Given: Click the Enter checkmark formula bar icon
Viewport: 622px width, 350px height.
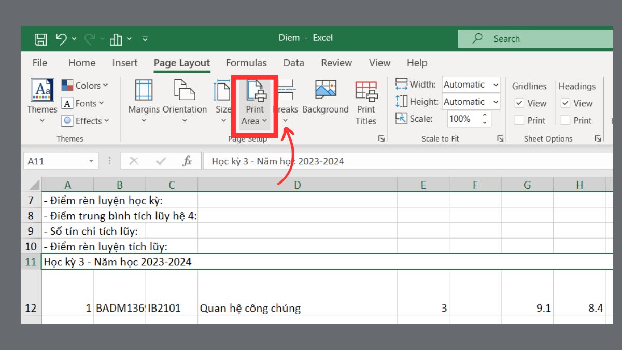Looking at the screenshot, I should click(161, 161).
